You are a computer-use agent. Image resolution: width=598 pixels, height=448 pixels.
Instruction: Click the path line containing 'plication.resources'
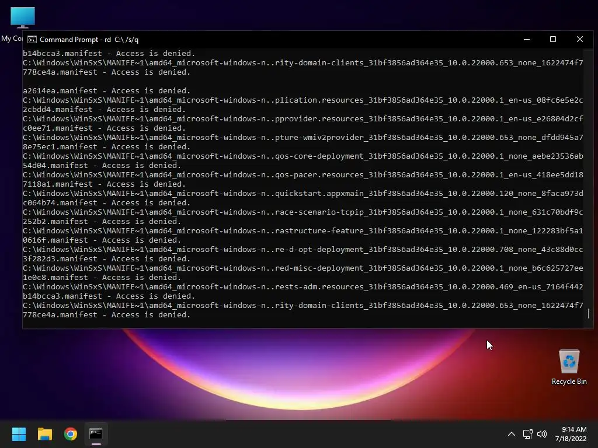303,100
